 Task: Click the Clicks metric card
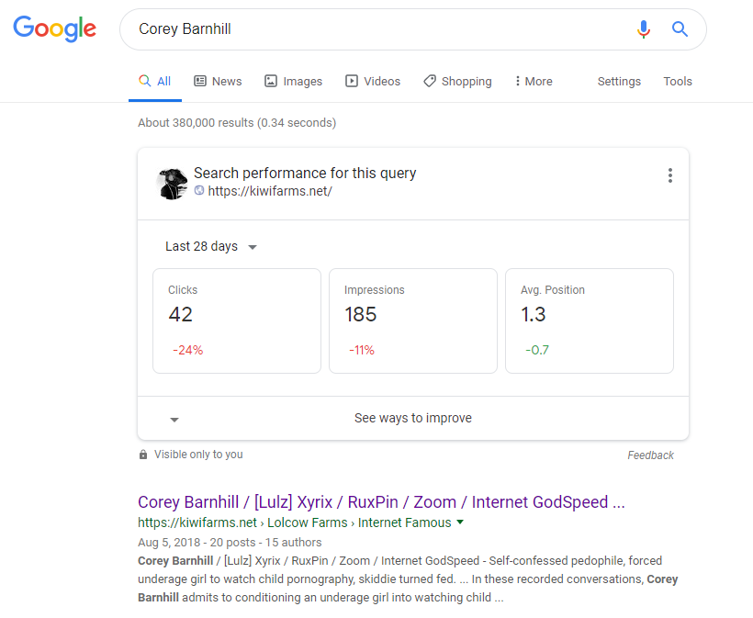237,320
